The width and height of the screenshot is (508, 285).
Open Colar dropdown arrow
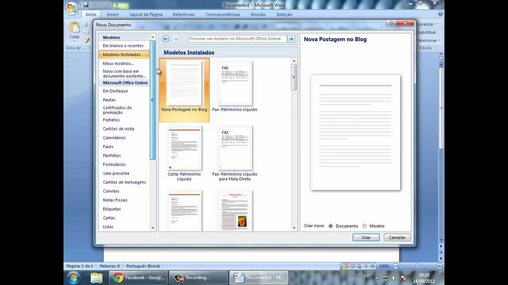pyautogui.click(x=75, y=42)
